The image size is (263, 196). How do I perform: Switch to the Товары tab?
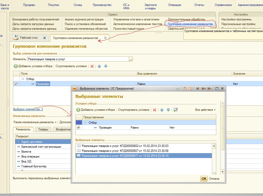[x=43, y=129]
